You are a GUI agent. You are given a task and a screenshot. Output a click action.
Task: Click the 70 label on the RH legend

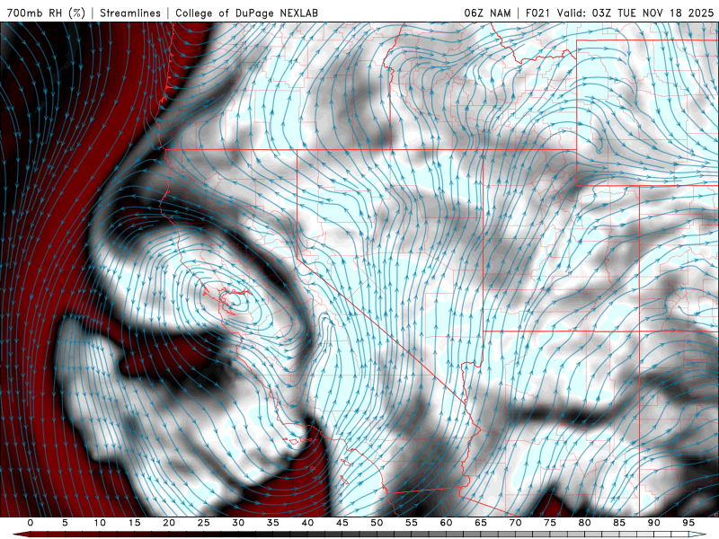pos(515,523)
